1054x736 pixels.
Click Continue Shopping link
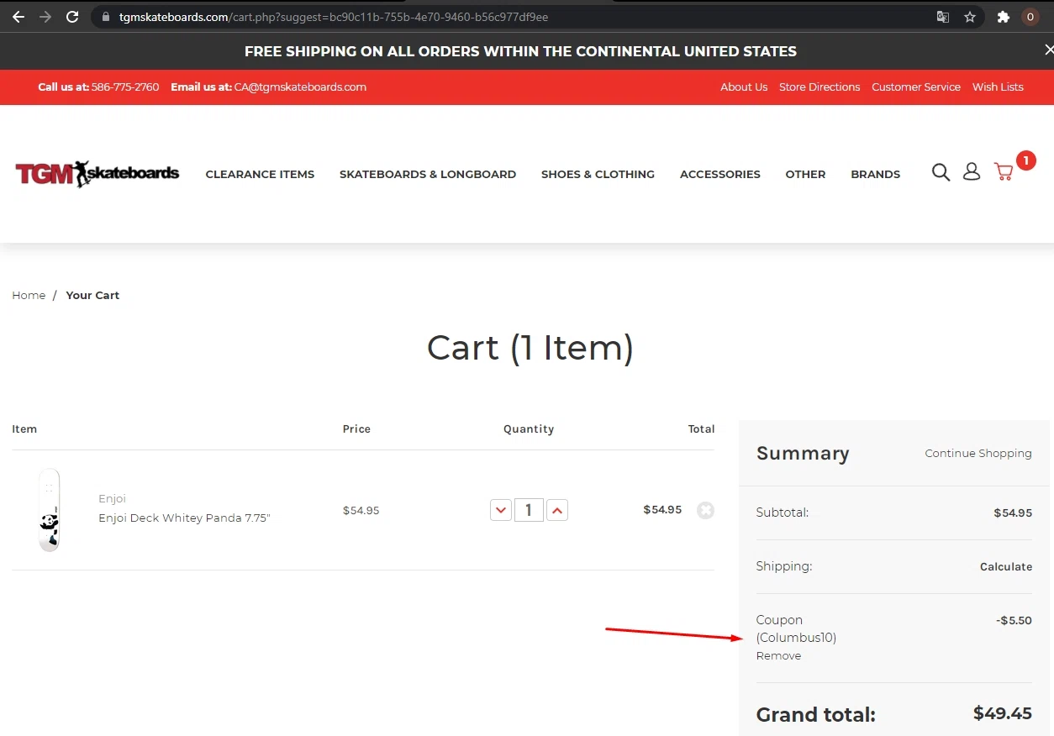pos(978,453)
